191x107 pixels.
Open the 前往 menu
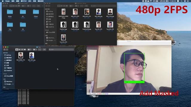[x=30, y=1]
